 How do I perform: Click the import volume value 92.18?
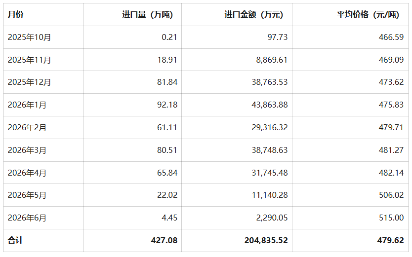167,105
